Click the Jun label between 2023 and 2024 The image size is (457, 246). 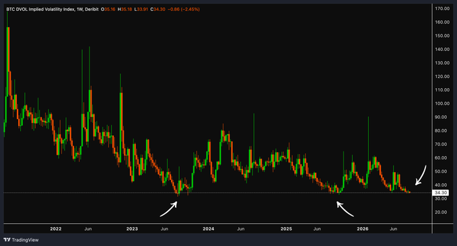[164, 229]
